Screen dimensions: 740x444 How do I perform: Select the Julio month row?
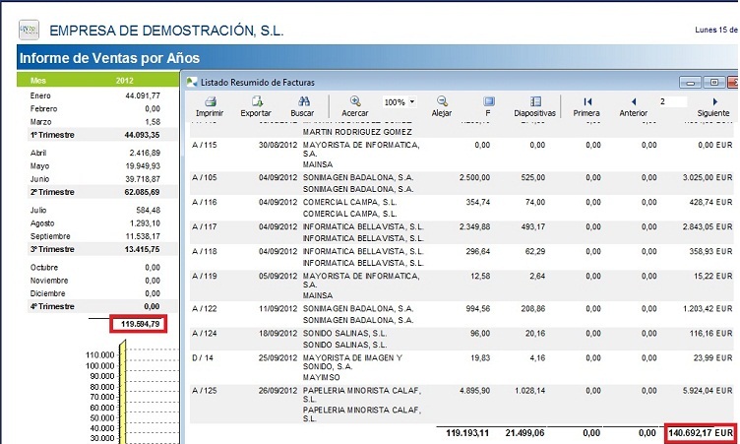pos(97,210)
